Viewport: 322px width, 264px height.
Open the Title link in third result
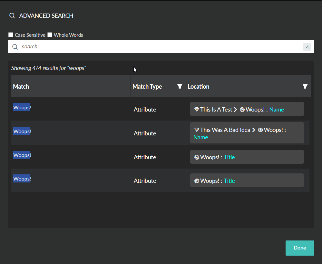coord(229,157)
